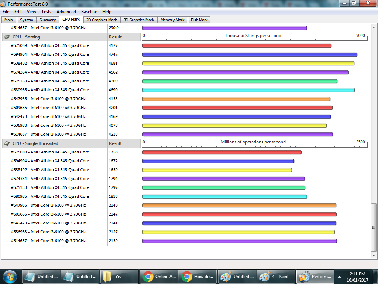
Task: Show hidden system tray icons
Action: point(340,277)
